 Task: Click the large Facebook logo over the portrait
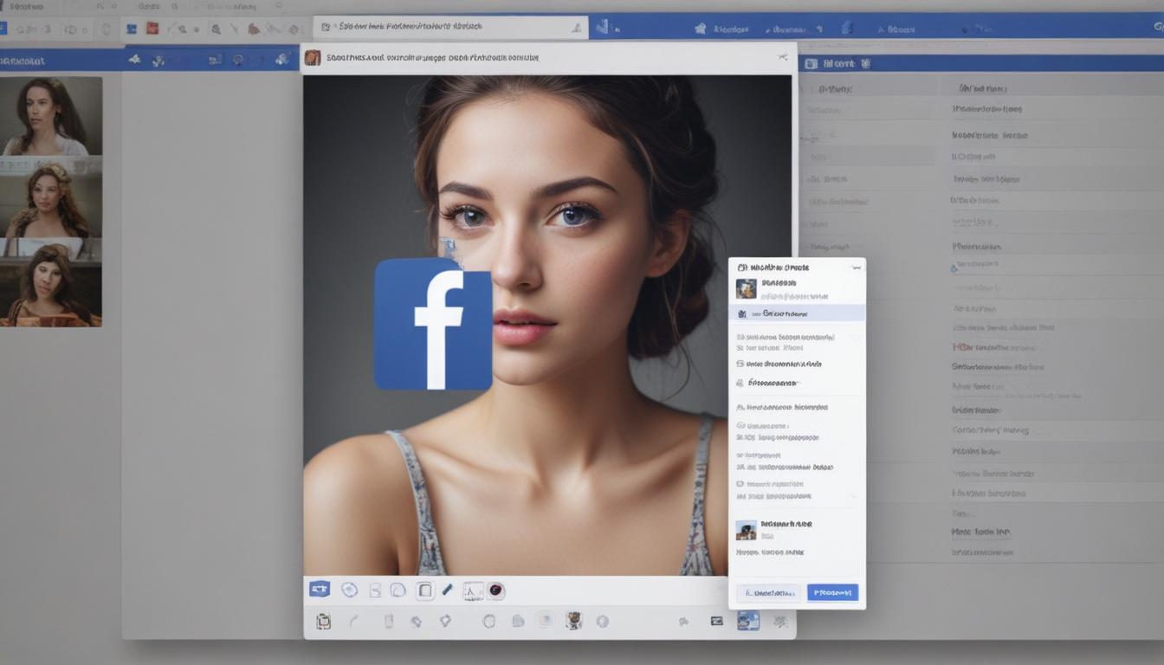coord(433,324)
